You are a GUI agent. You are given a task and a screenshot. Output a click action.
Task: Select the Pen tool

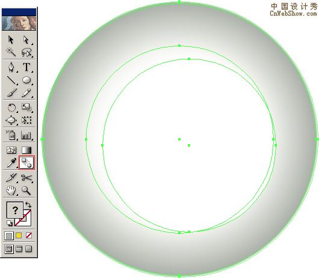[x=11, y=67]
